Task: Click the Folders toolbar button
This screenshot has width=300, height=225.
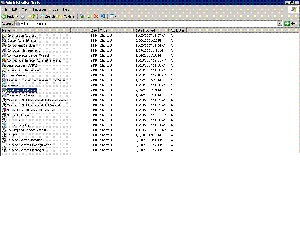Action: (x=66, y=16)
